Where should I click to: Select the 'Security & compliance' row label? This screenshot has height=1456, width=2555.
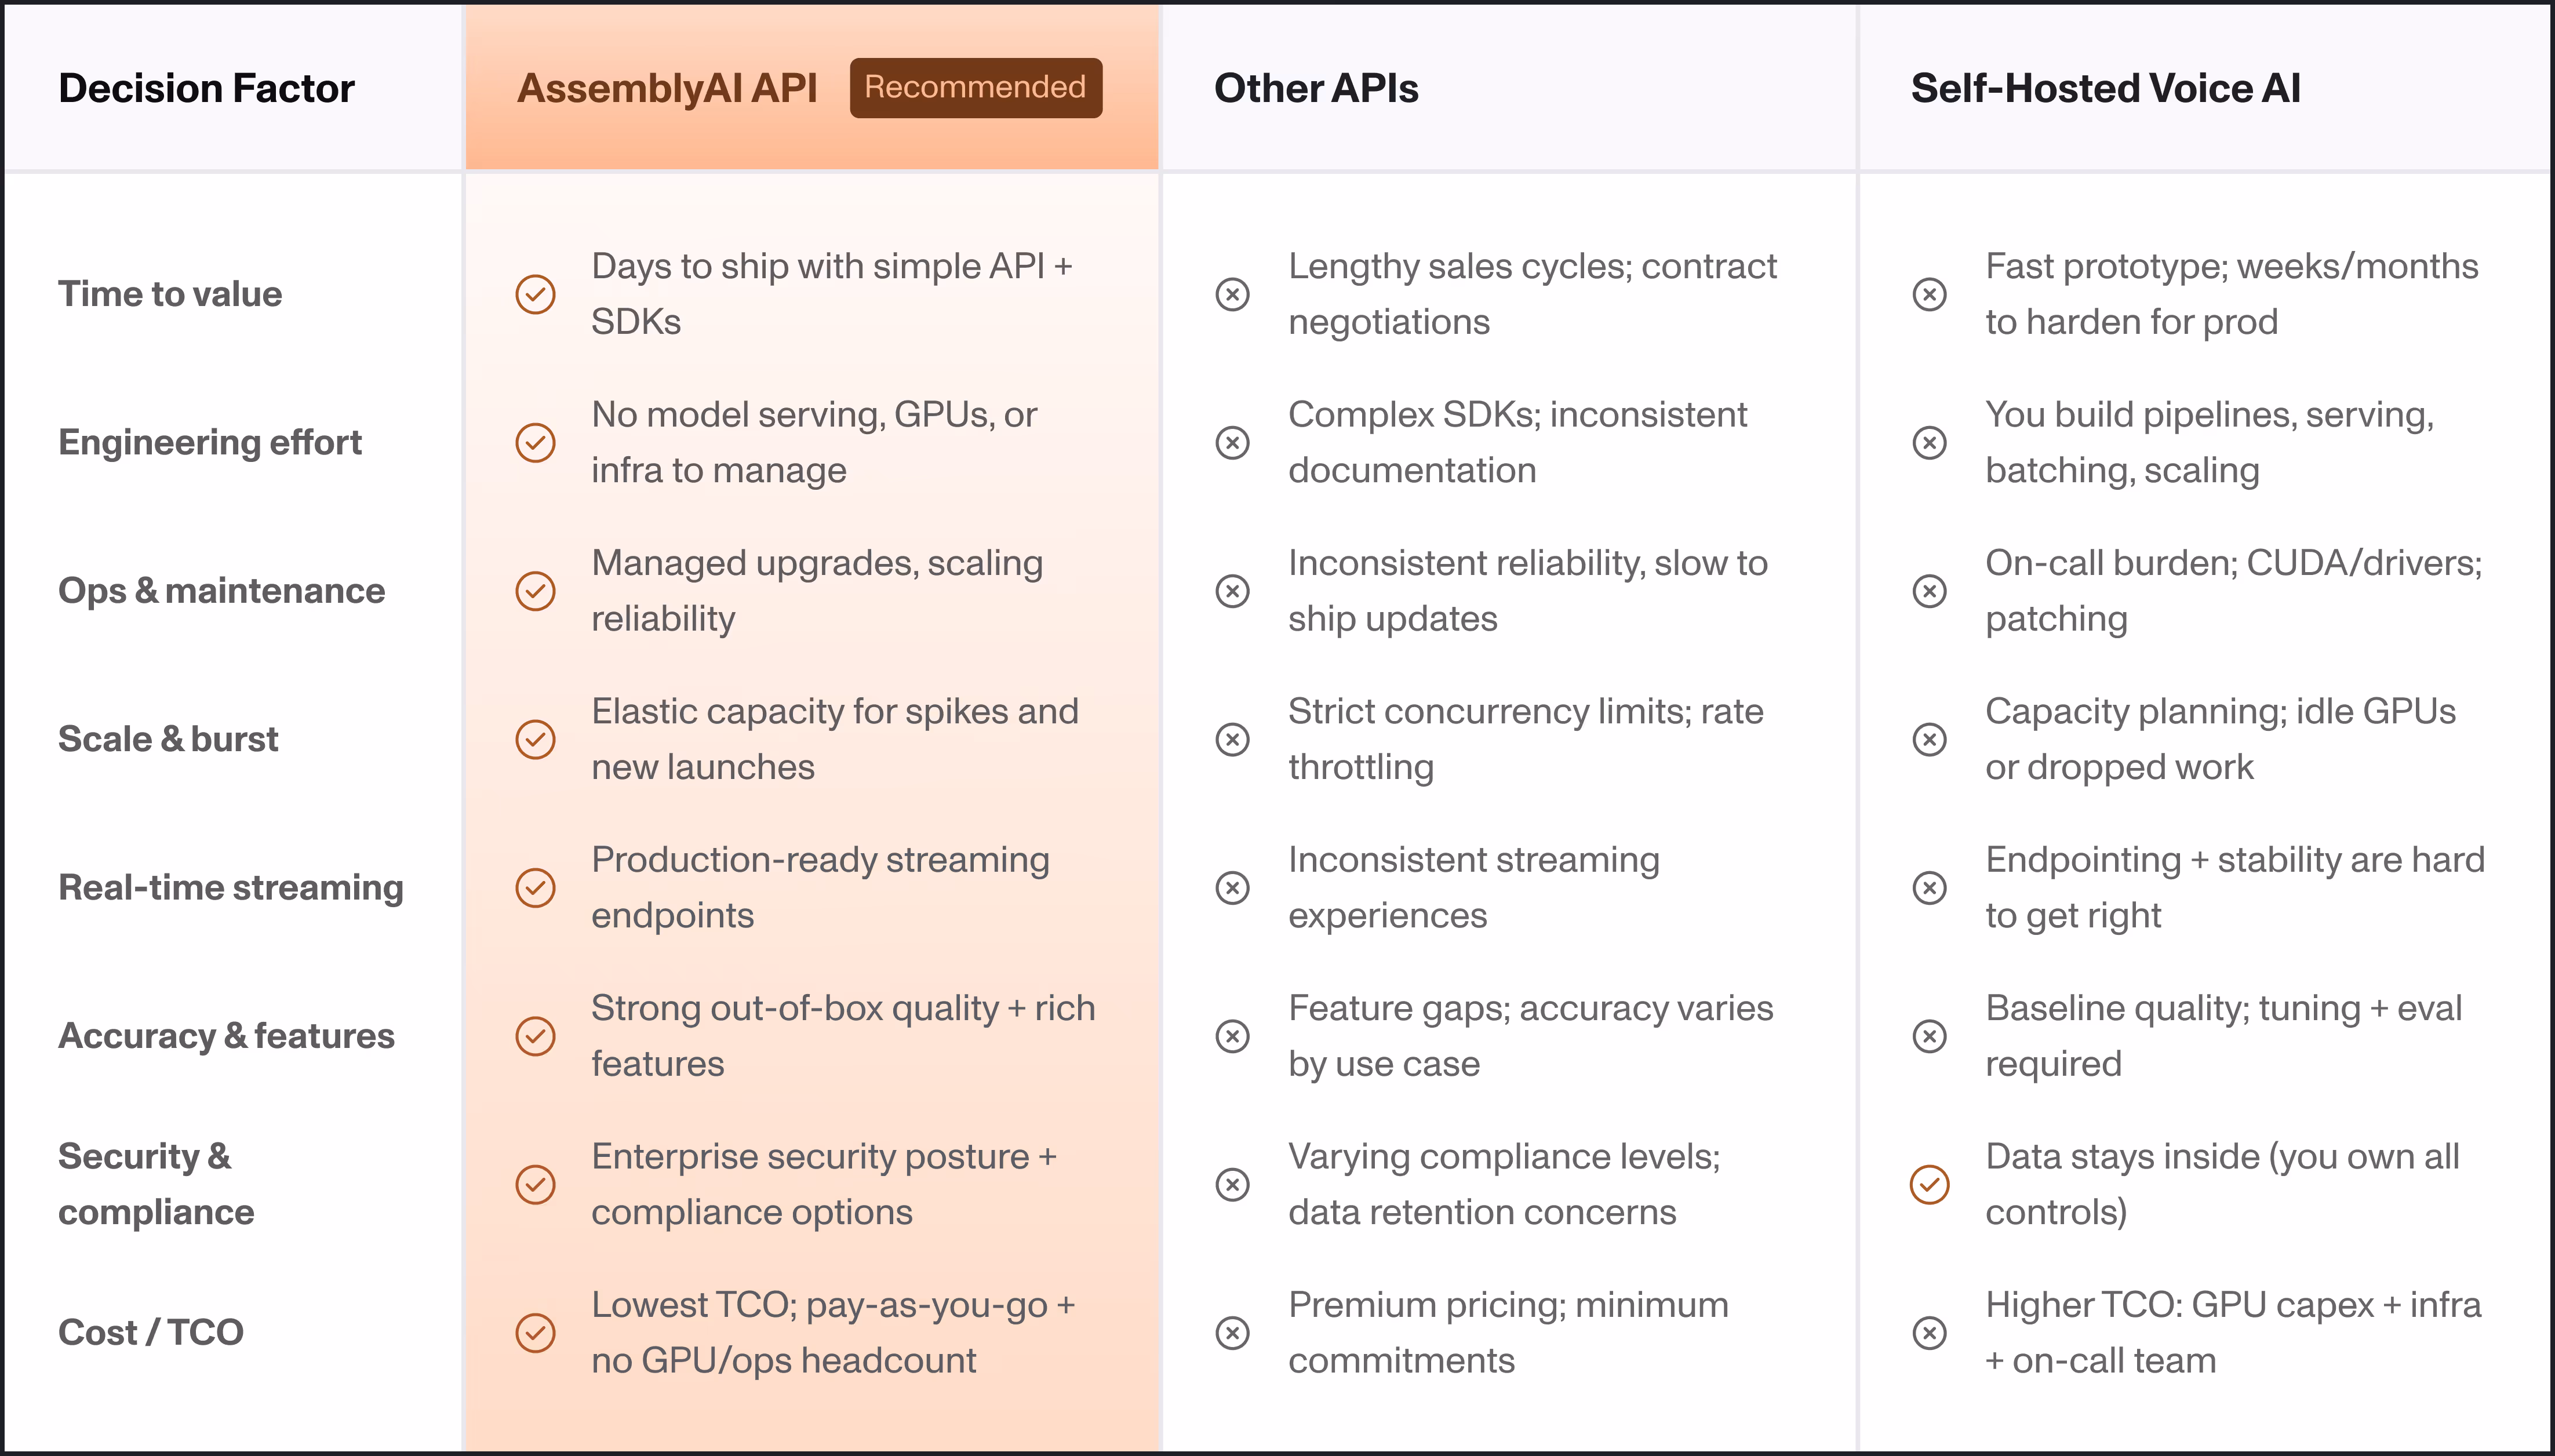(156, 1184)
